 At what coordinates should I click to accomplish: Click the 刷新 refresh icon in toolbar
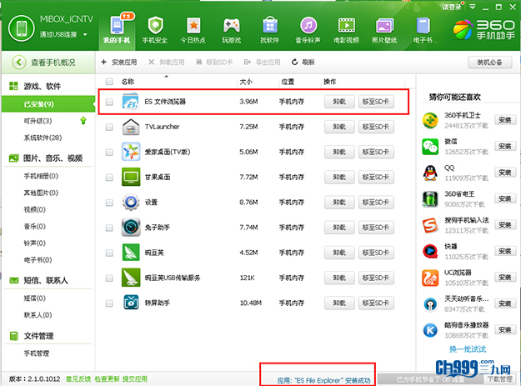click(295, 63)
